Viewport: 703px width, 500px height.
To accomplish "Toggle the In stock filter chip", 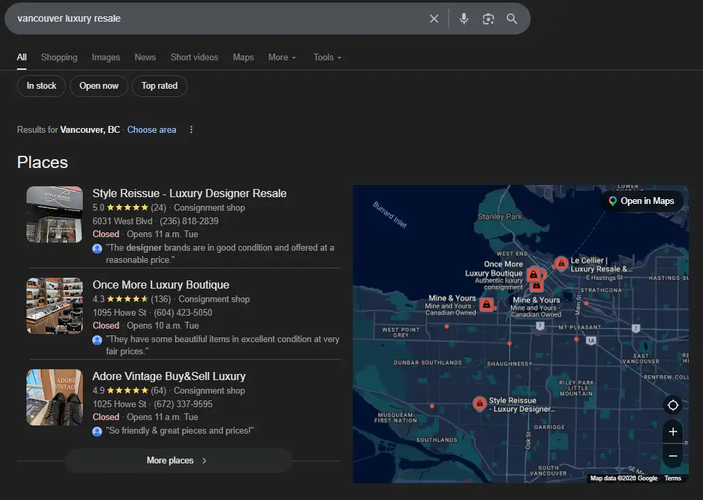I will [41, 86].
